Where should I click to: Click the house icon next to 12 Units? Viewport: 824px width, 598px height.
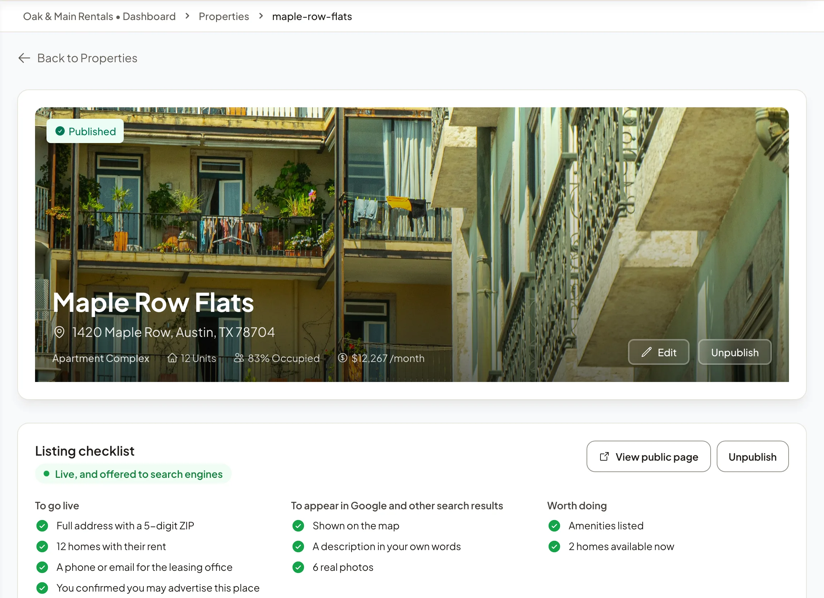(172, 358)
